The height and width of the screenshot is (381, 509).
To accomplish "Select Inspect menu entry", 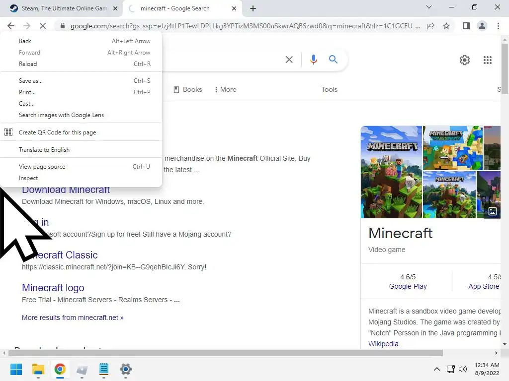I will pos(81,178).
